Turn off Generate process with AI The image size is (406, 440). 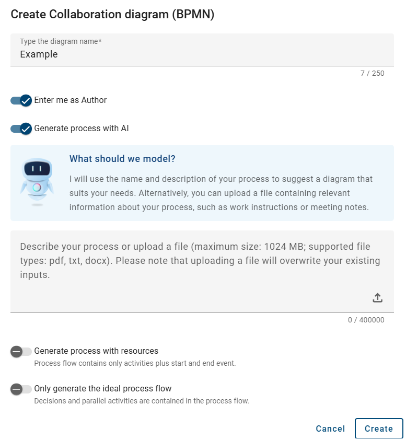[x=20, y=128]
